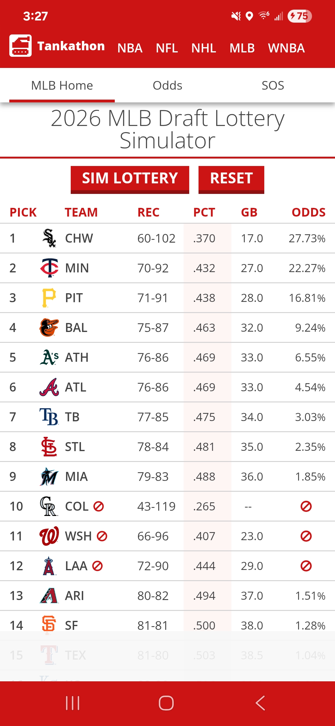Tap the Miami Marlins logo
The image size is (335, 726).
pyautogui.click(x=49, y=476)
